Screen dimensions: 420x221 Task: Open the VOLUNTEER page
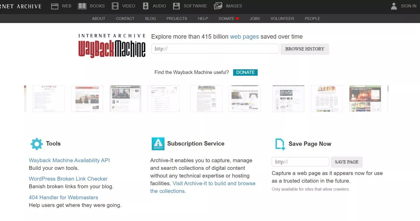point(282,19)
